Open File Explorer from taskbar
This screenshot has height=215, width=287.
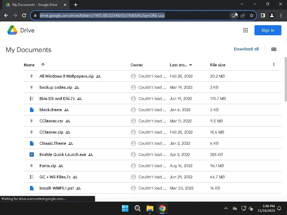150,208
